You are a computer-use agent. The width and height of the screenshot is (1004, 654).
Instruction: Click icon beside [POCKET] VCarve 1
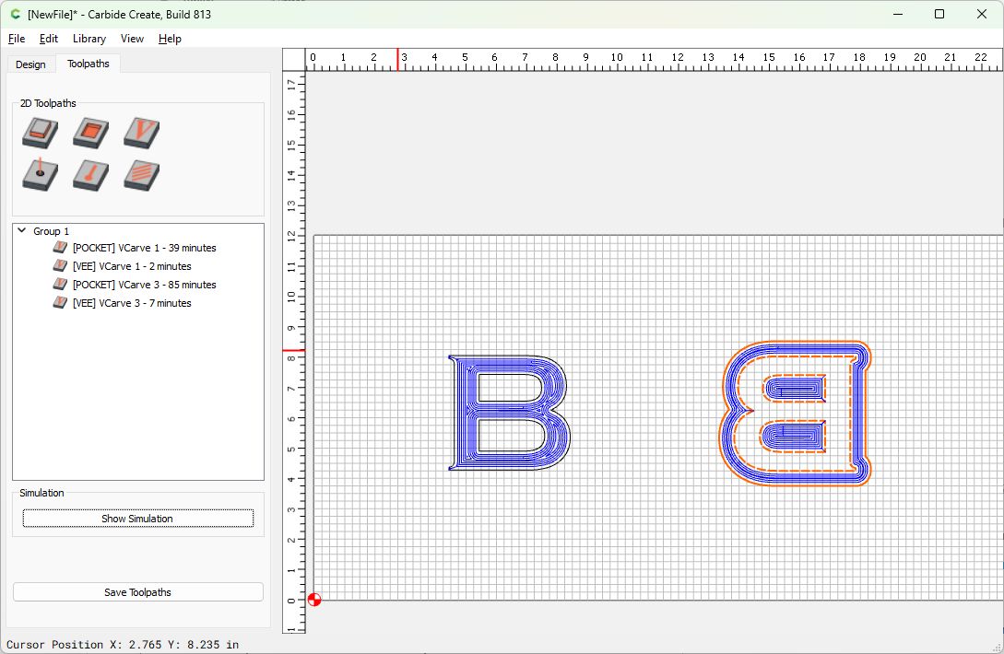coord(60,248)
